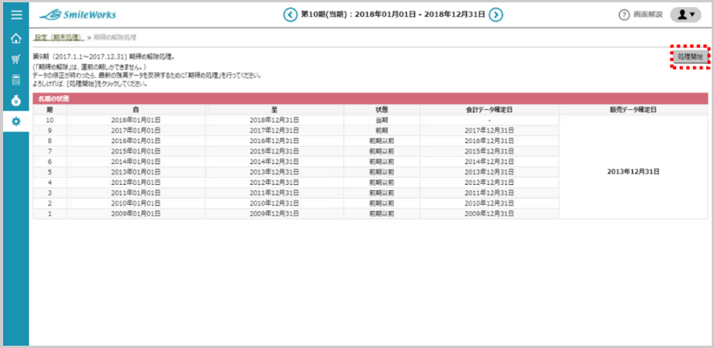Click the 画面解説 help link
Screen dimensions: 714x348
click(x=648, y=15)
